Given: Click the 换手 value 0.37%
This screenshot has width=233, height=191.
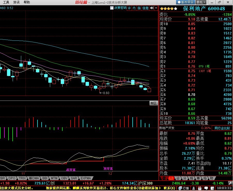Looking at the screenshot, I should [227, 158].
